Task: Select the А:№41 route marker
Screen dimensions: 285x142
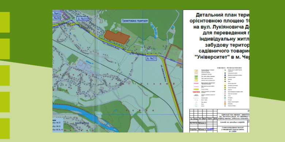Action: (57, 13)
